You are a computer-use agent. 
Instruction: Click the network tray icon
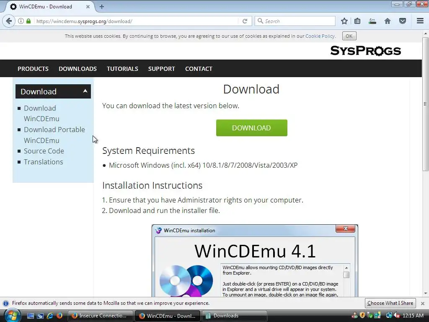389,315
